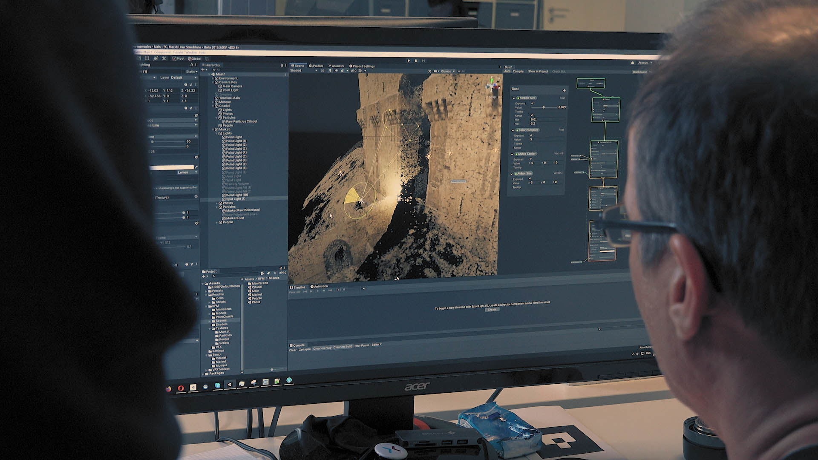
Task: Adjust the Particle Size value slider
Action: pos(543,107)
